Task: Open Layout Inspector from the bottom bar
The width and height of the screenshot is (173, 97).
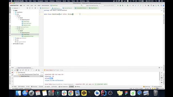Action: click(157, 86)
